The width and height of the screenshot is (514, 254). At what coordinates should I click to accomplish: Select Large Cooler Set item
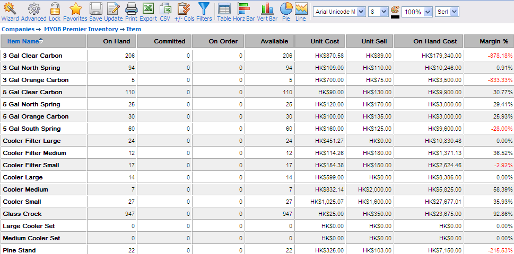[x=29, y=226]
